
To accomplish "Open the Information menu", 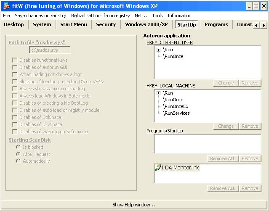I will click(179, 16).
